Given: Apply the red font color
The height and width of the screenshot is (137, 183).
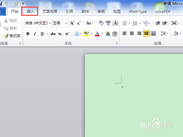Looking at the screenshot, I should click(x=97, y=34).
